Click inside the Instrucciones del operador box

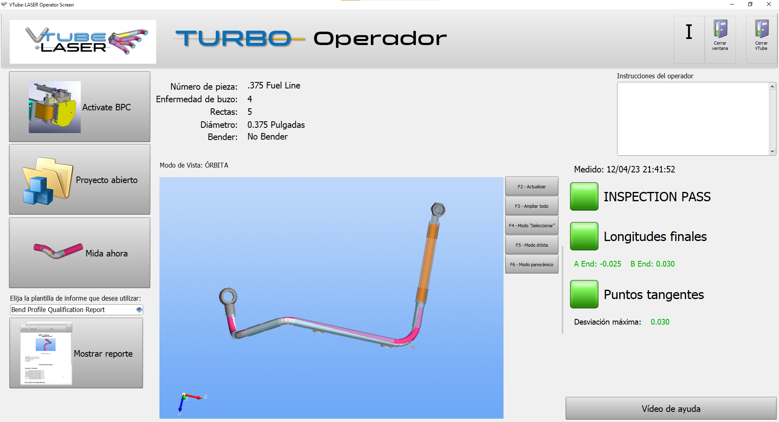tap(693, 119)
